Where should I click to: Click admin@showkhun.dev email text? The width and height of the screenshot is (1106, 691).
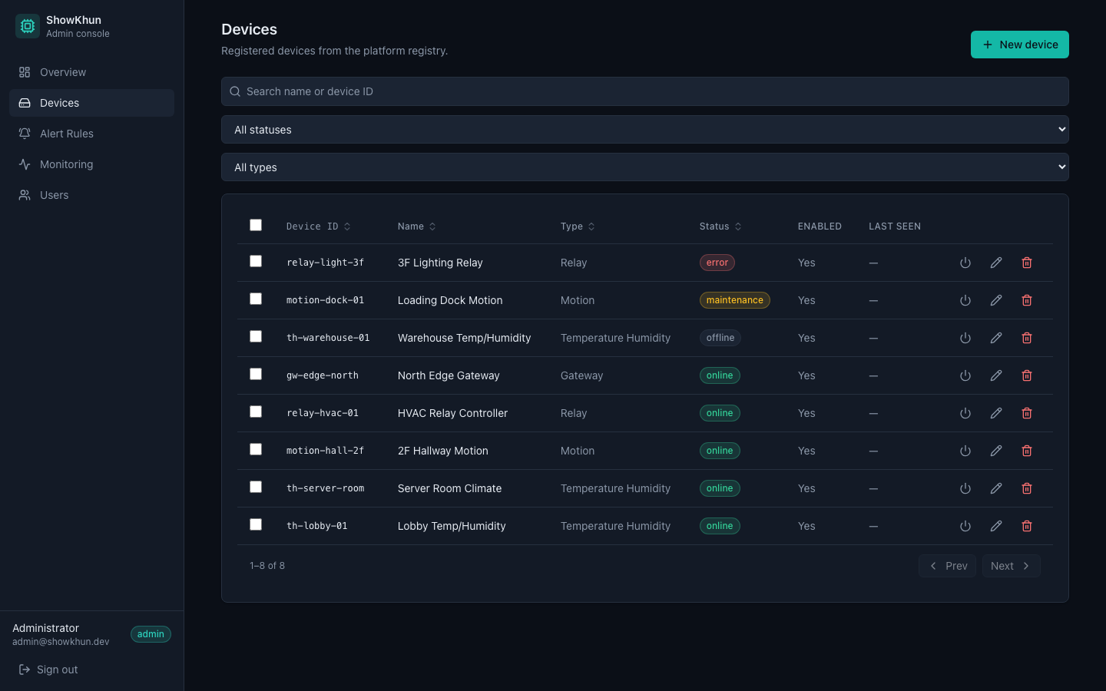click(61, 642)
